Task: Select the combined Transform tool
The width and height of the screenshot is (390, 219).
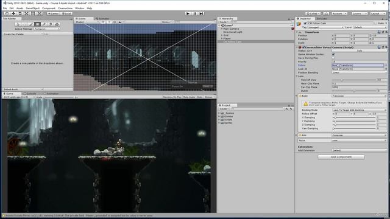Action: (40, 13)
